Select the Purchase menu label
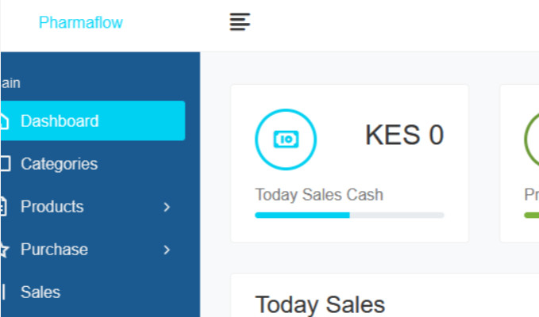Viewport: 539px width, 317px height. coord(54,250)
